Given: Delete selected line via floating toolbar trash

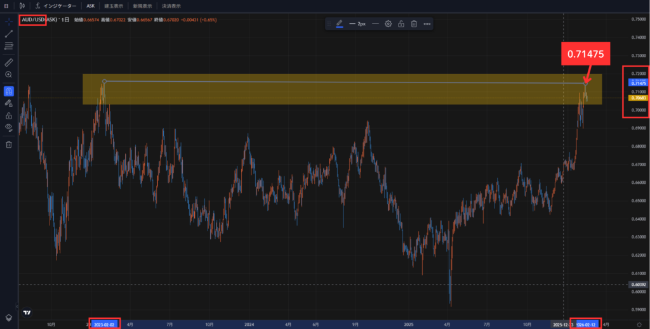Looking at the screenshot, I should 414,23.
